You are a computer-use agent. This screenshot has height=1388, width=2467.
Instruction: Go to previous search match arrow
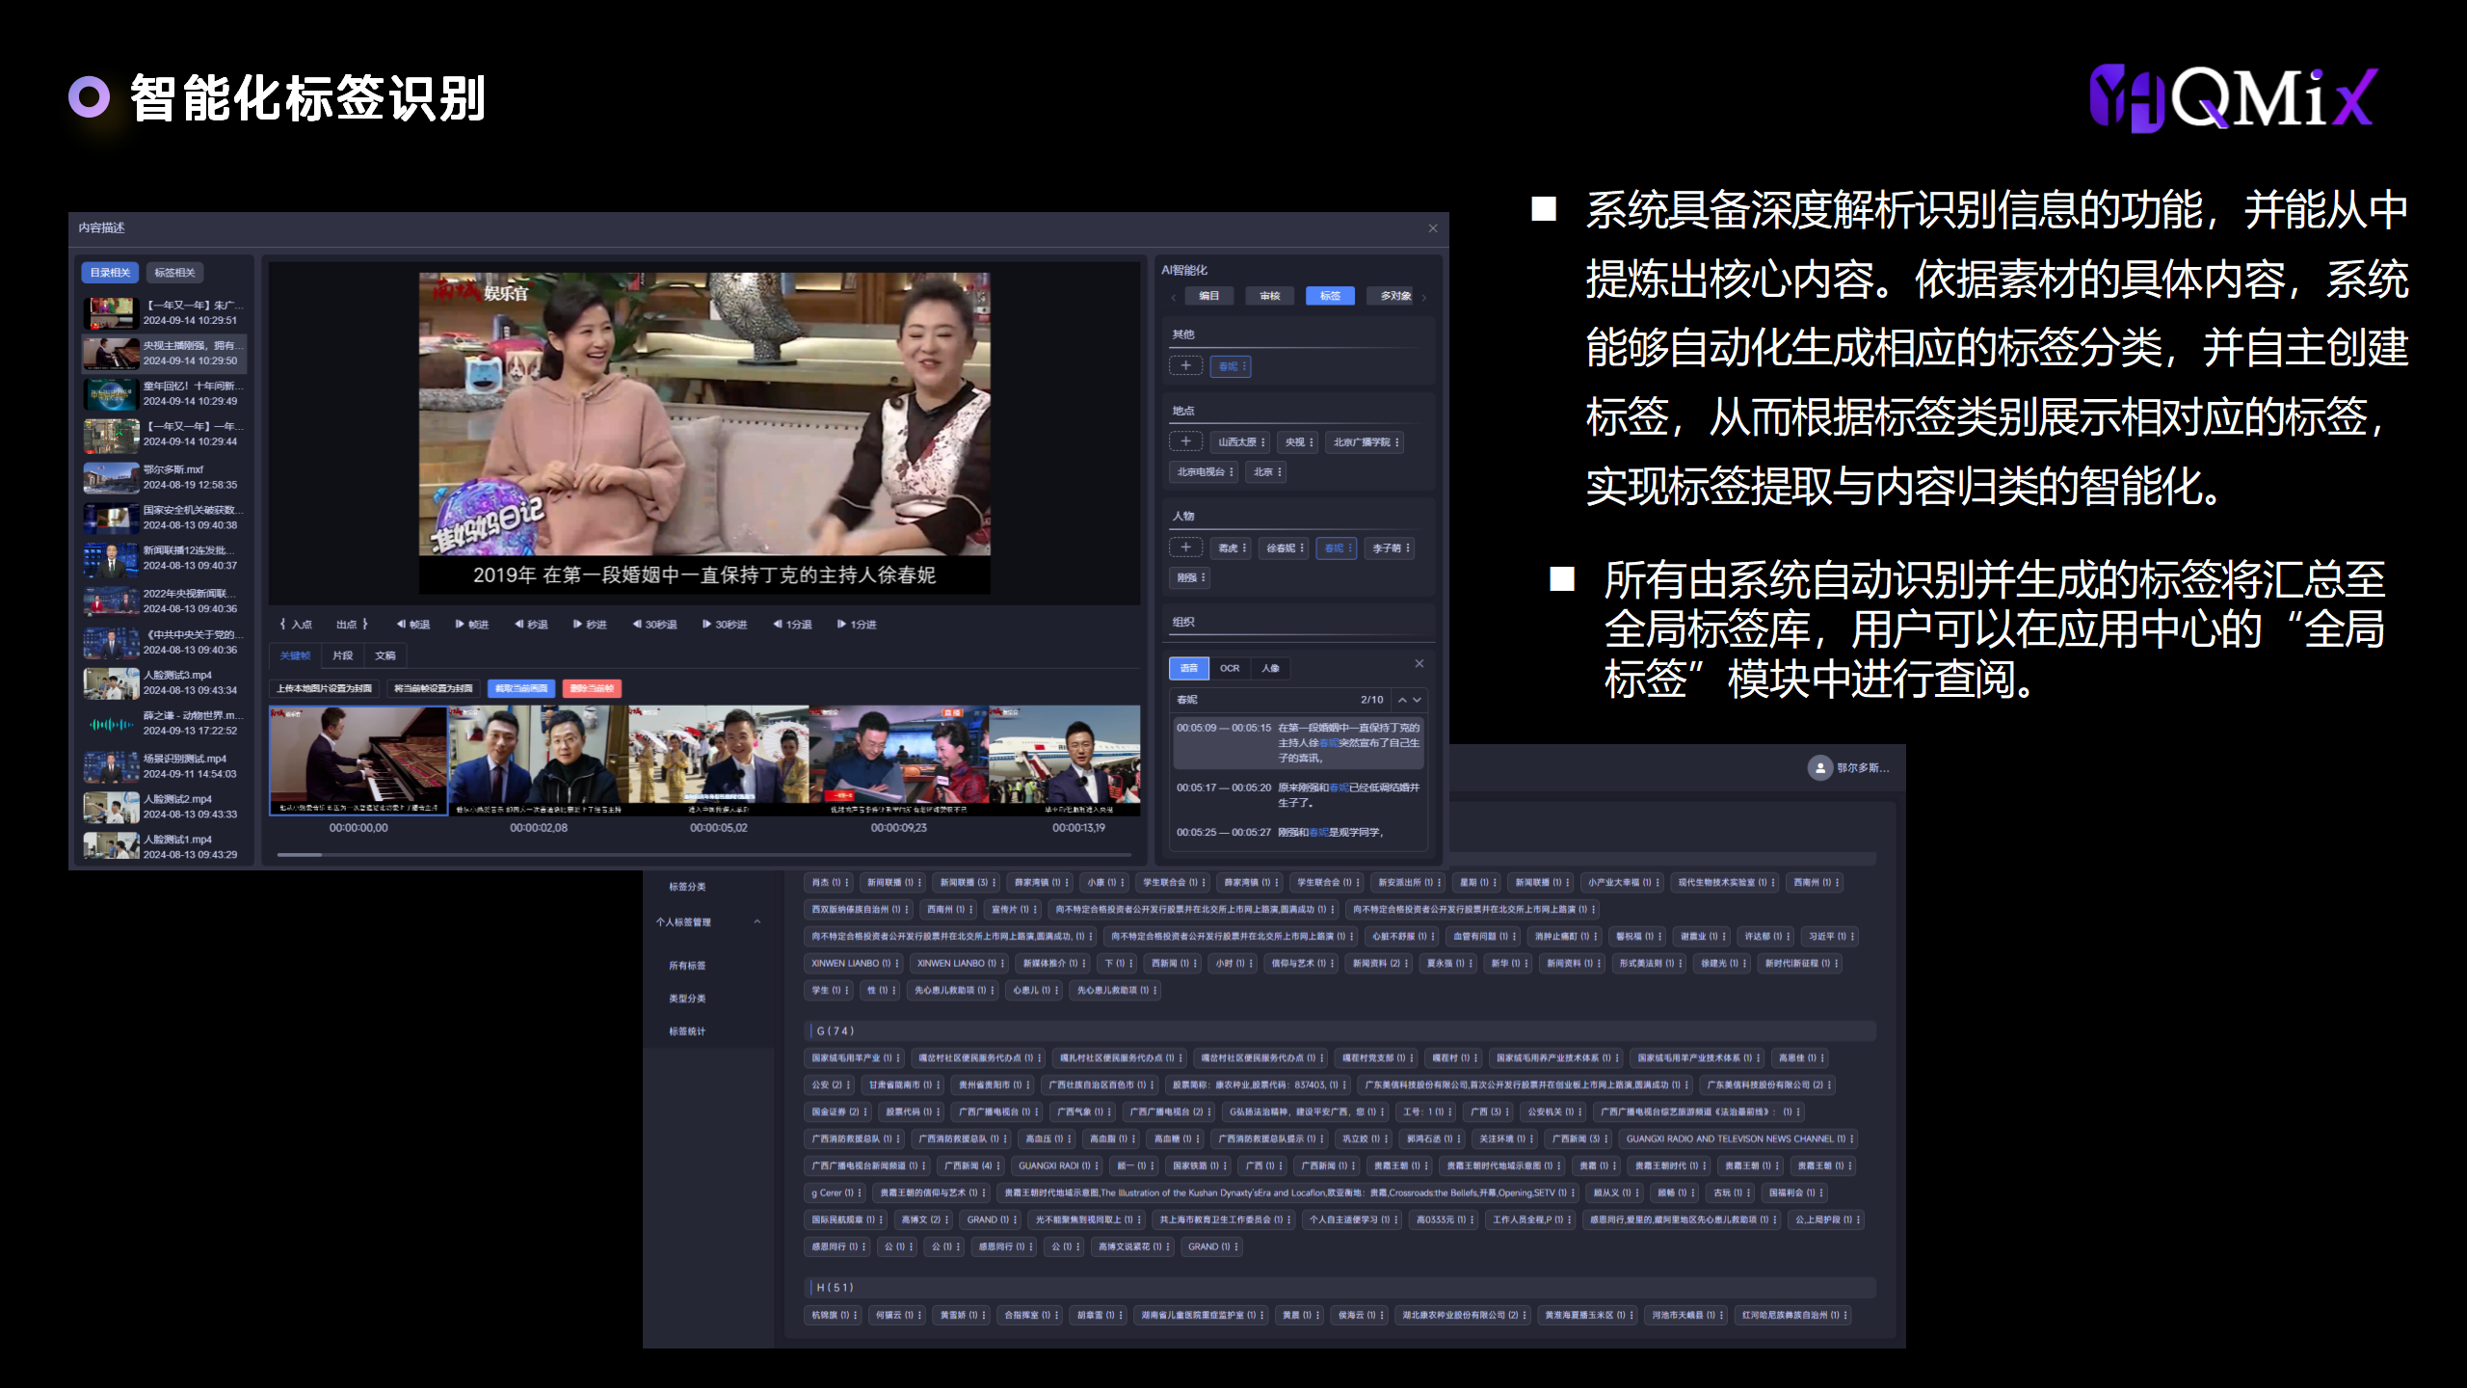pyautogui.click(x=1402, y=700)
